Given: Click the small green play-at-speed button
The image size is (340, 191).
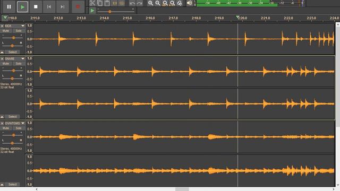Looking at the screenshot, I should coord(92,11).
